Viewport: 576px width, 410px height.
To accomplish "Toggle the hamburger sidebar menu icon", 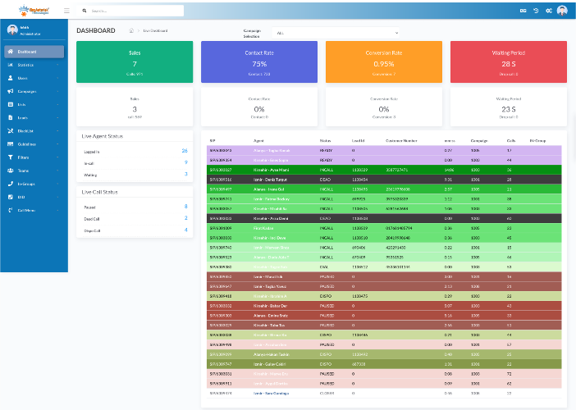I will tap(66, 11).
